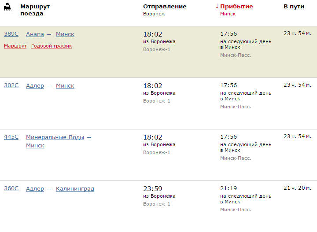This screenshot has height=232, width=317.
Task: Open Калининград station link
Action: [75, 189]
